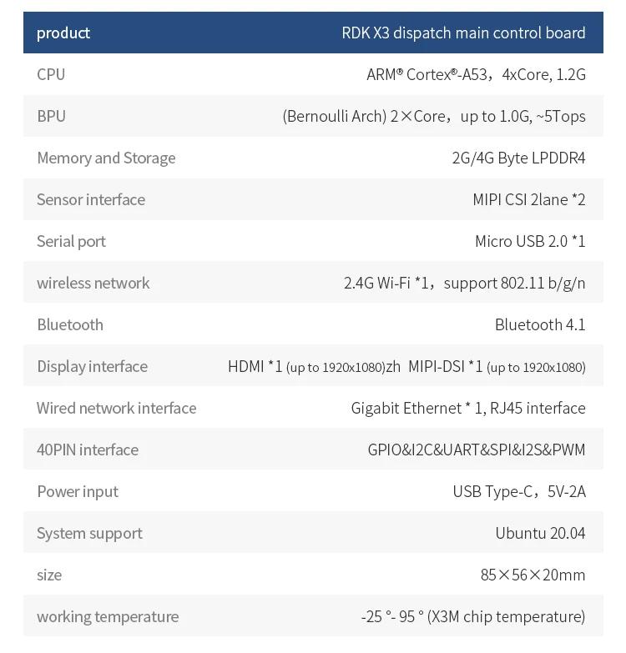Viewport: 626px width, 653px height.
Task: Click the '40PIN interface' row label
Action: pyautogui.click(x=88, y=450)
